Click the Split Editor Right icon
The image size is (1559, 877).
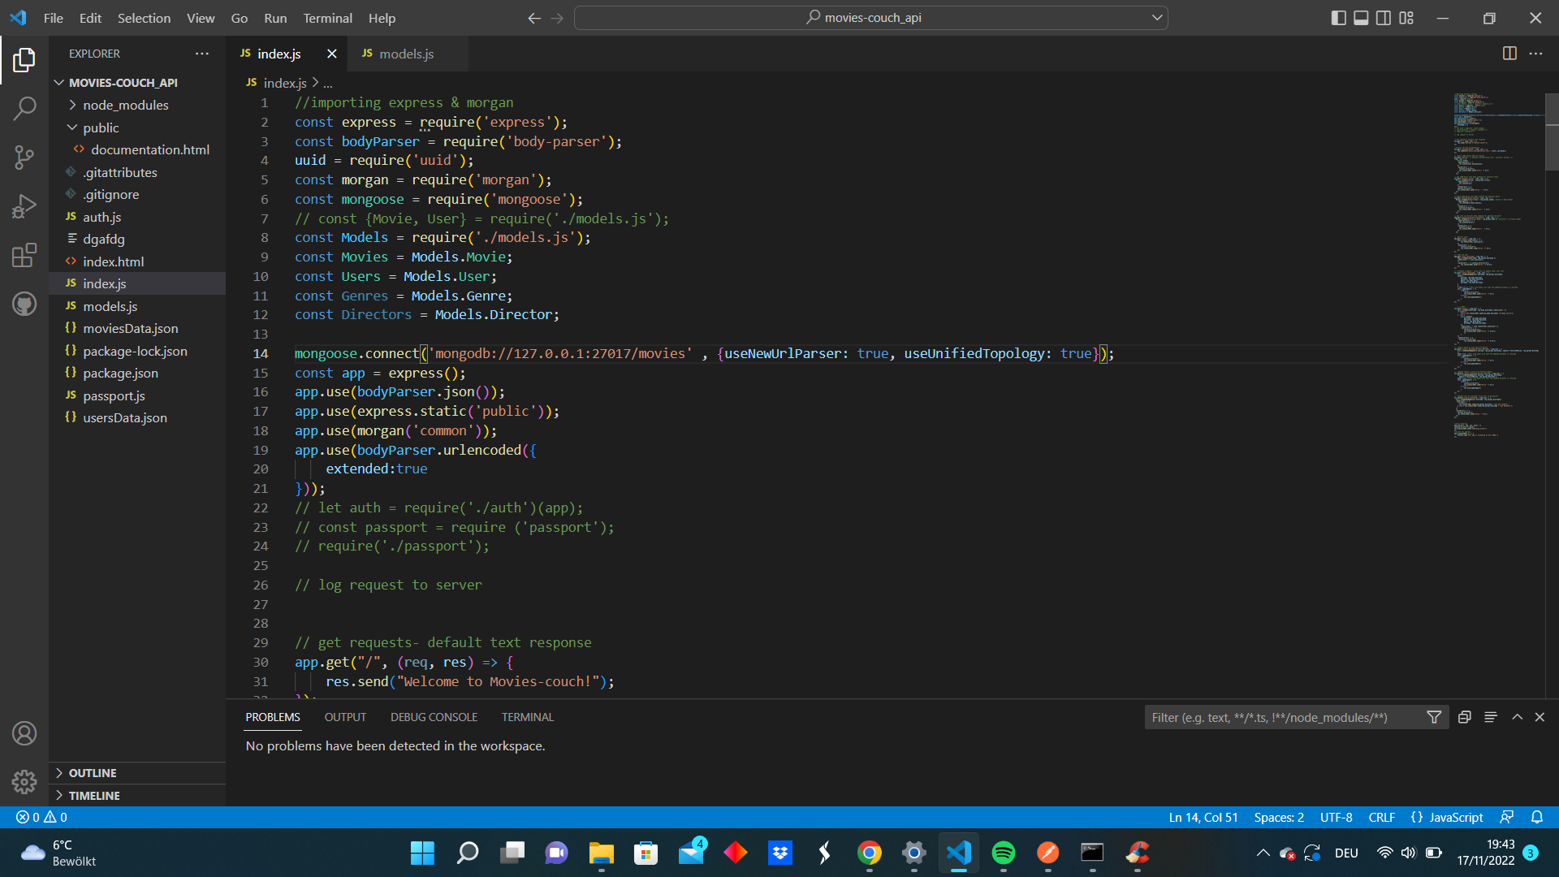point(1509,54)
